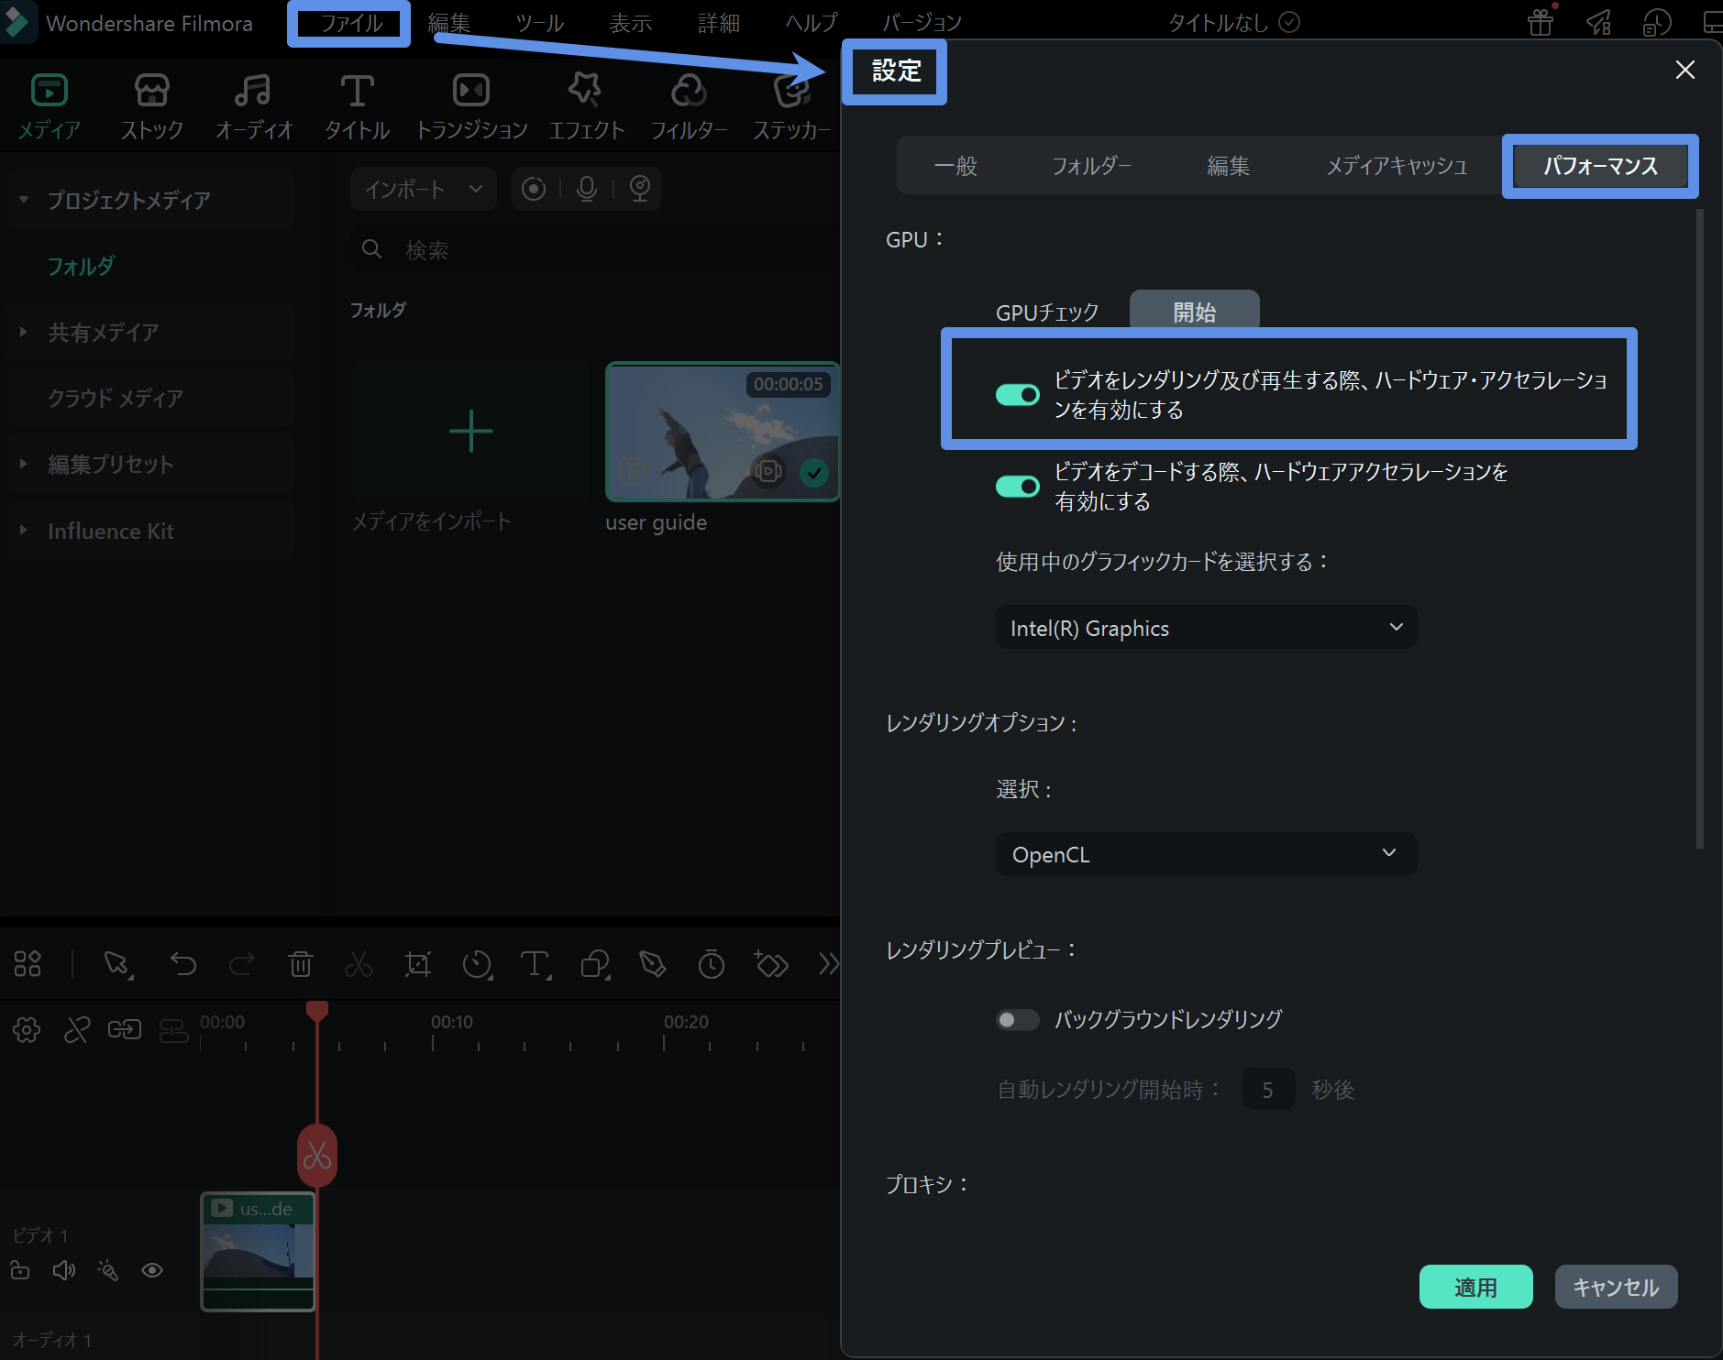Open the フィルター (Filters) panel icon
The image size is (1723, 1360).
click(689, 90)
